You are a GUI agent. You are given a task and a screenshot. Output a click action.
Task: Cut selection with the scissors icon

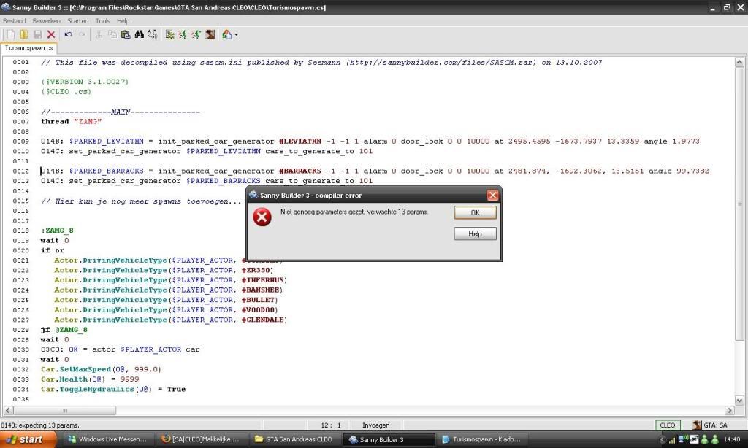tap(99, 34)
